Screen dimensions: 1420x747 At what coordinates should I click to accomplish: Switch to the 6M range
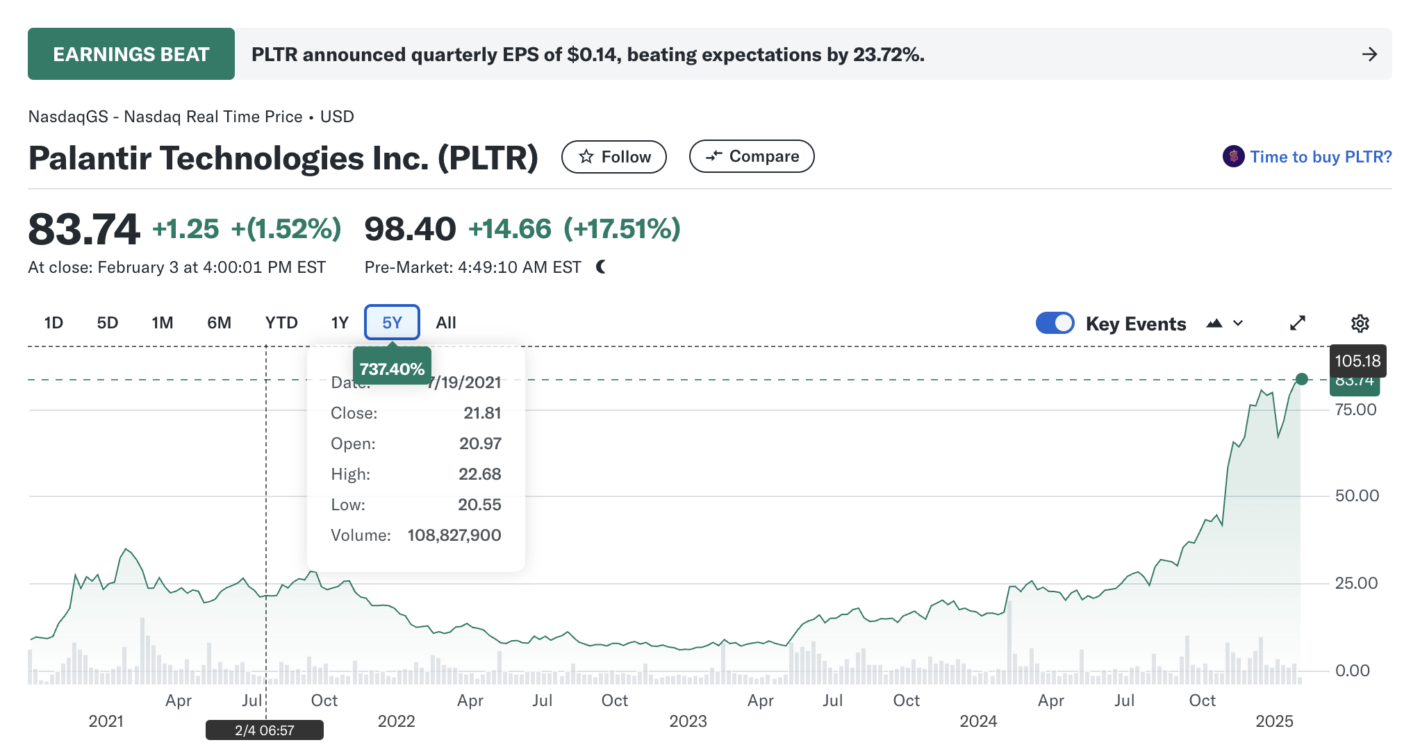click(219, 323)
